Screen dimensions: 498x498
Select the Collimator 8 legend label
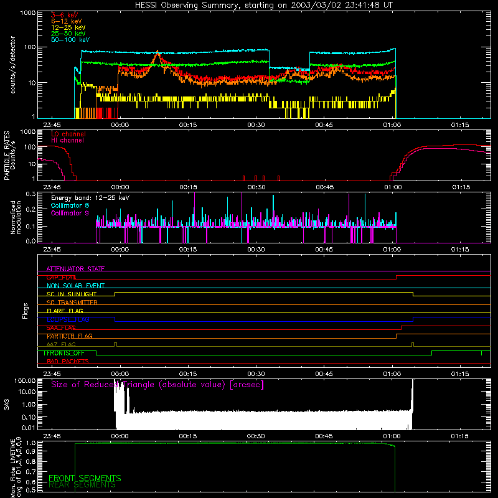coord(70,205)
